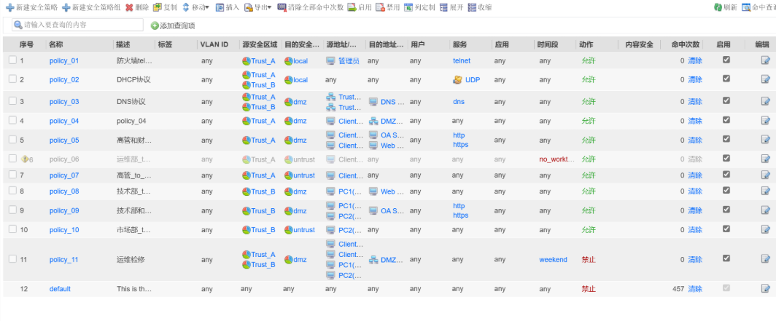Click 清除 for the default policy
This screenshot has width=776, height=321.
[695, 289]
